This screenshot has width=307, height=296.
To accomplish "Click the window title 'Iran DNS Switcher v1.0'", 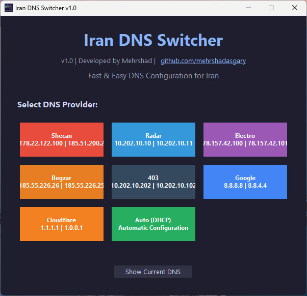I will click(x=46, y=8).
